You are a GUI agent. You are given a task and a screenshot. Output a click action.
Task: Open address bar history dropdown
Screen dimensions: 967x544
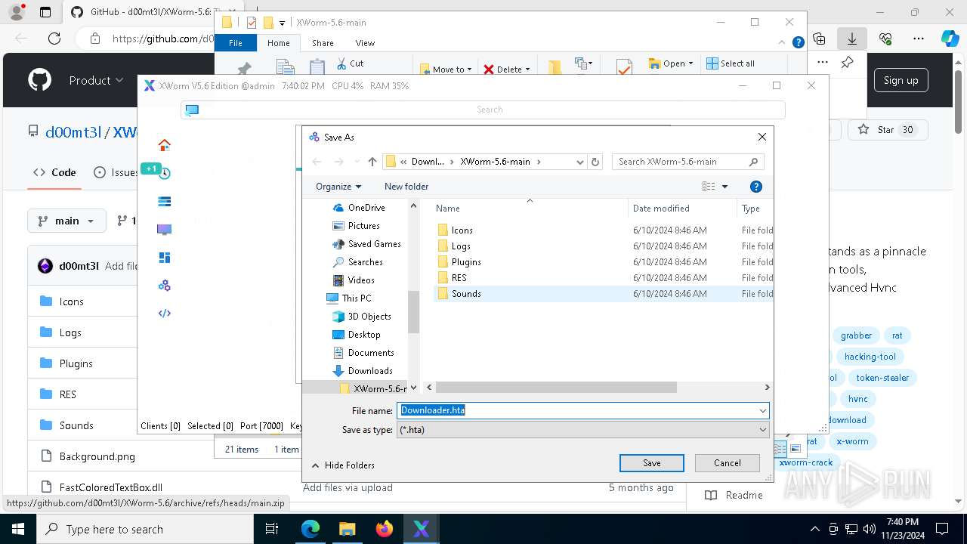579,162
